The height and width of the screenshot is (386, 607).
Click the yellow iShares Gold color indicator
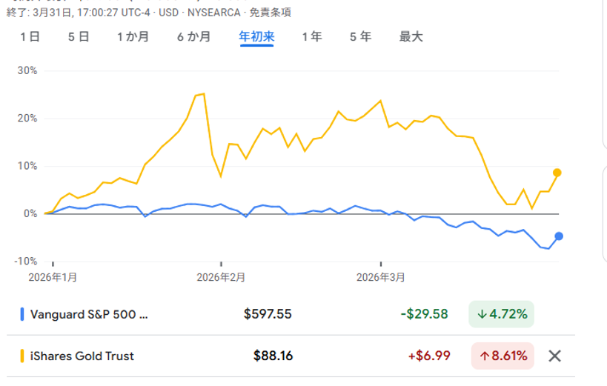point(22,356)
